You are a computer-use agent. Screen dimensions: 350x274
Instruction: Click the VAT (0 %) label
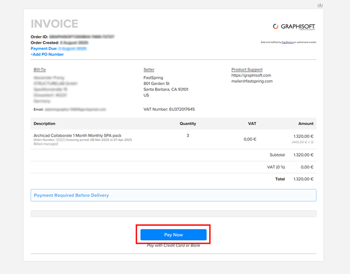[x=276, y=167]
